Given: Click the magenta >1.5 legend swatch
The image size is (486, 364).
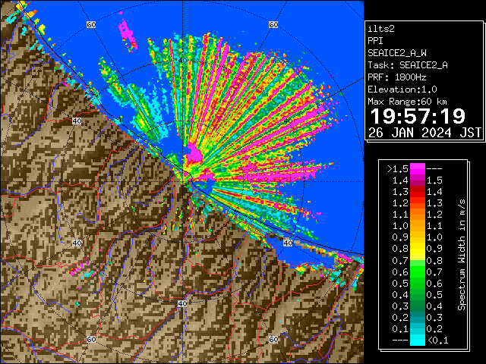Looking at the screenshot, I should click(418, 169).
